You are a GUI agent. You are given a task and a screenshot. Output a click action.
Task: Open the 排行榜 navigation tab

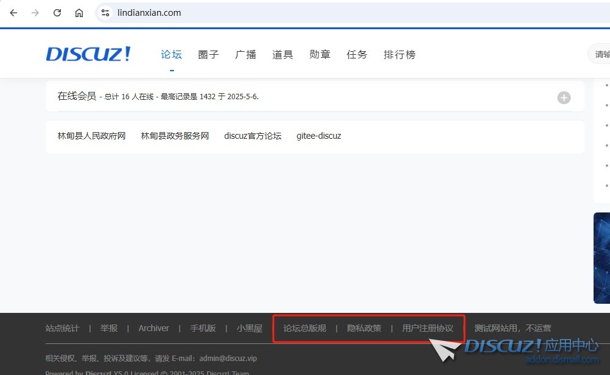(x=399, y=54)
